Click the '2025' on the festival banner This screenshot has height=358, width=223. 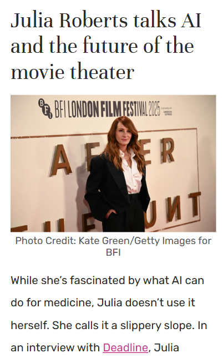(x=154, y=109)
